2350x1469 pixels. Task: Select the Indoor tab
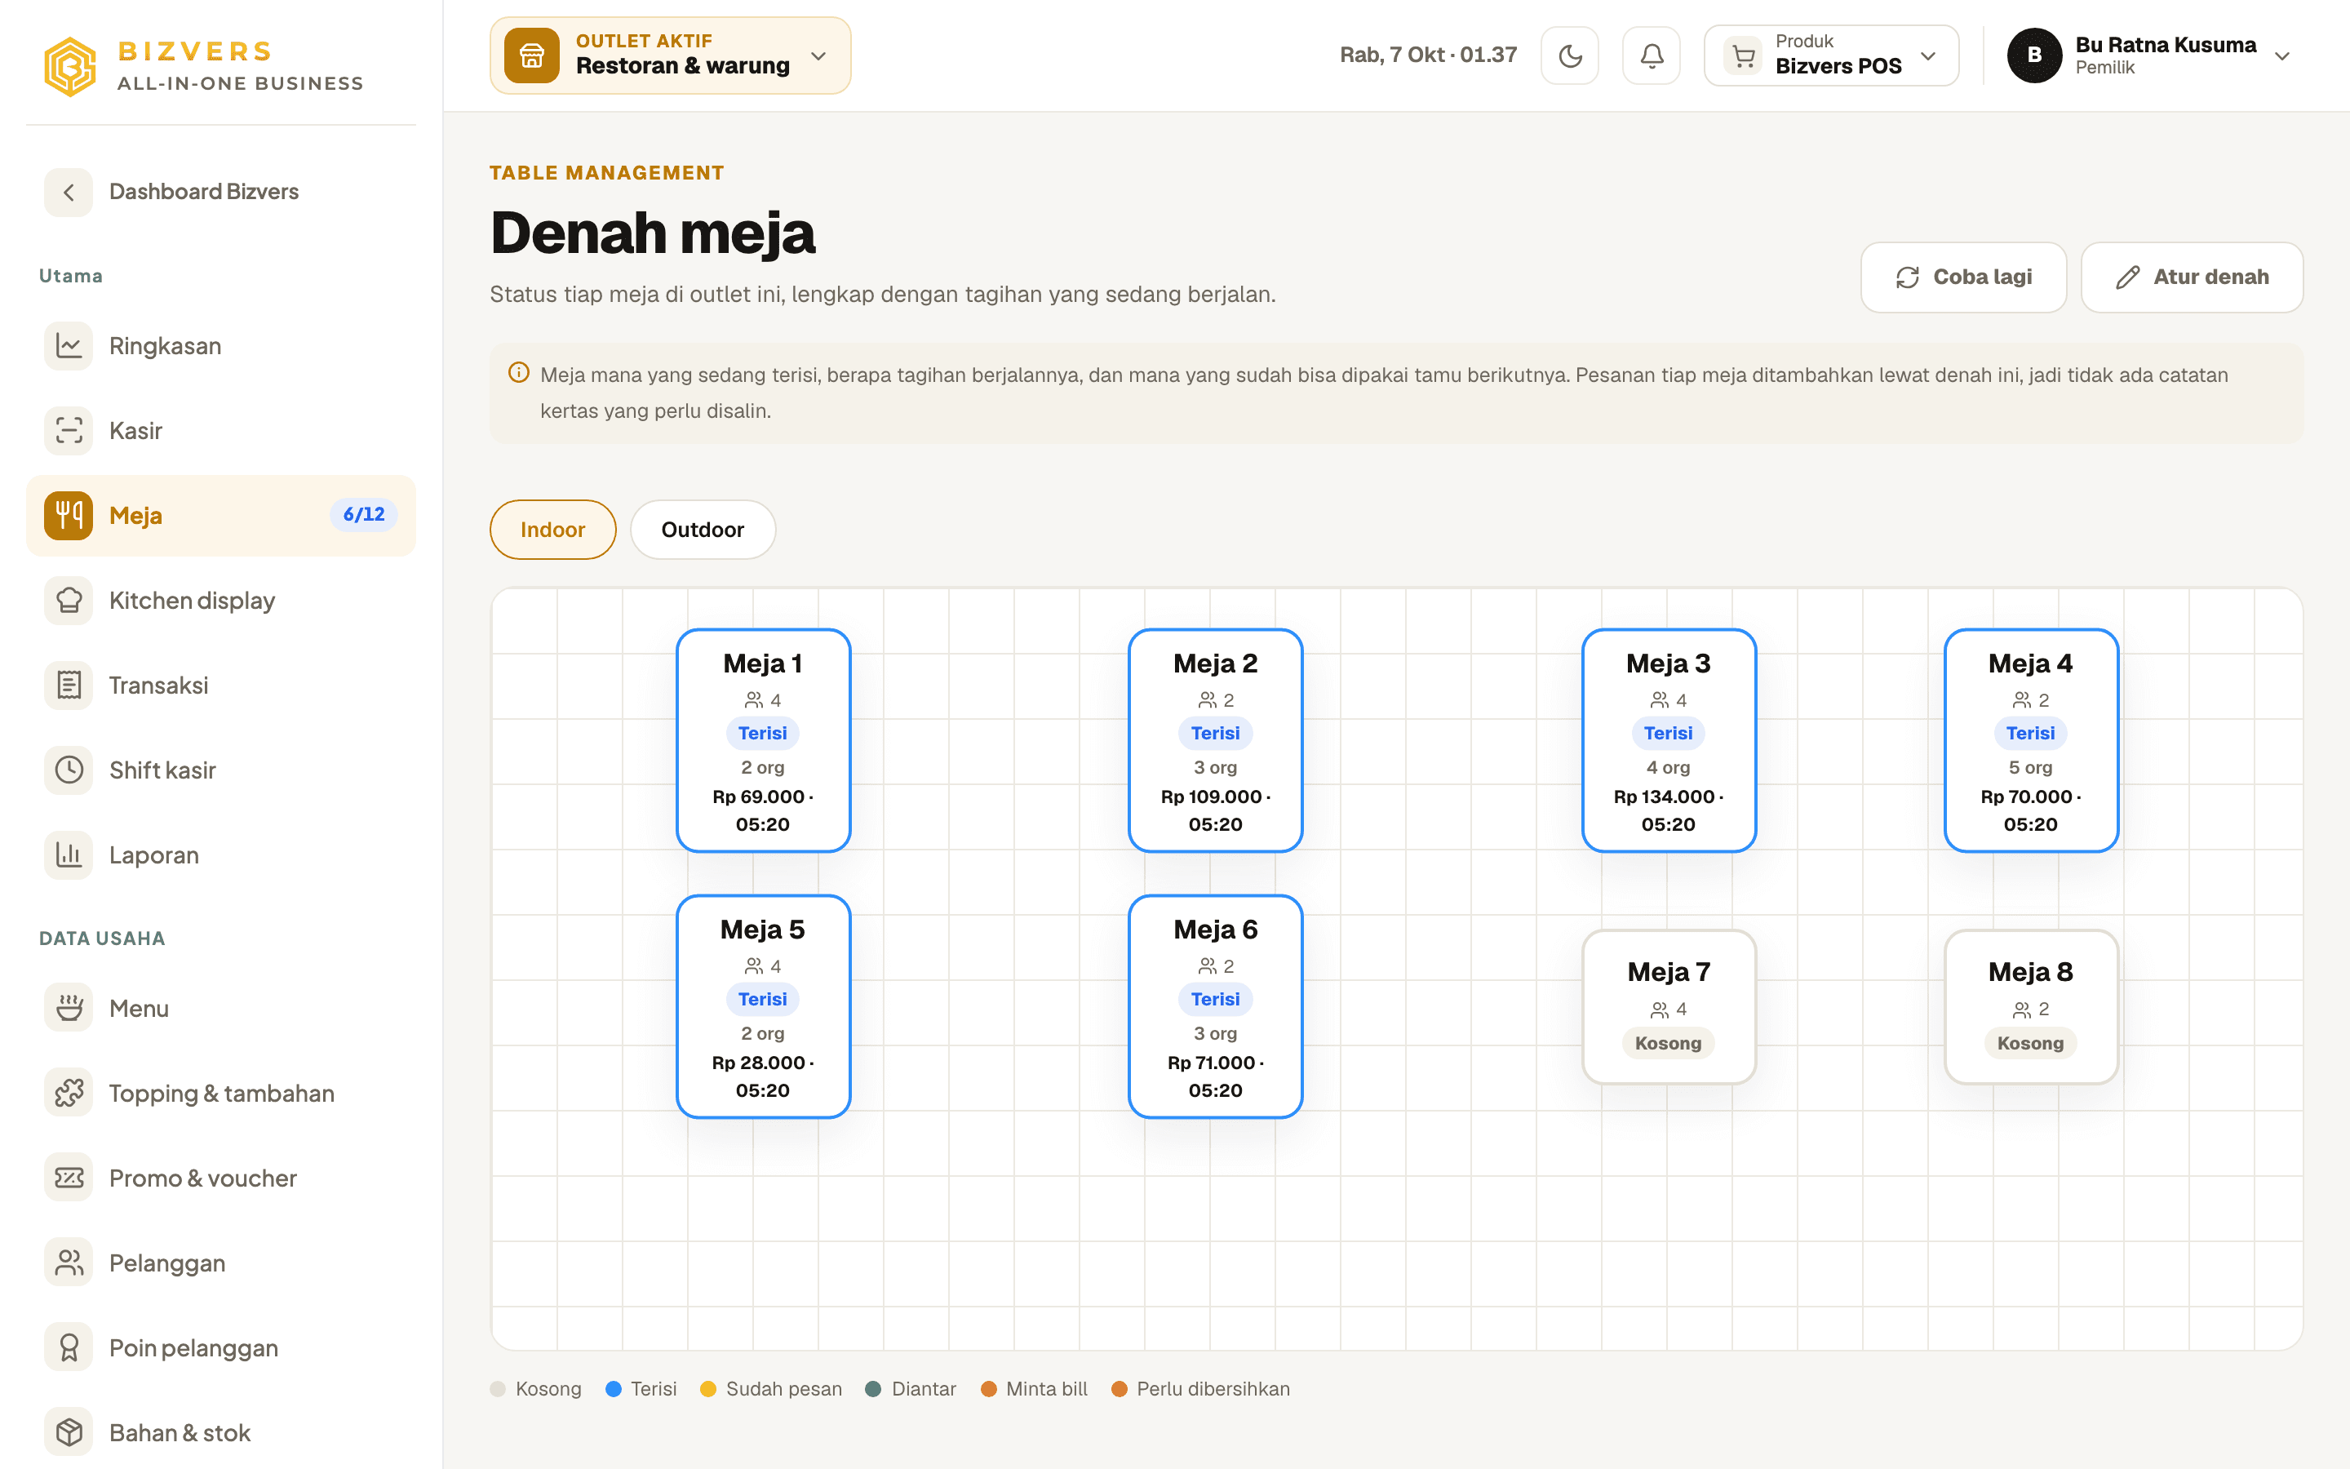point(552,530)
